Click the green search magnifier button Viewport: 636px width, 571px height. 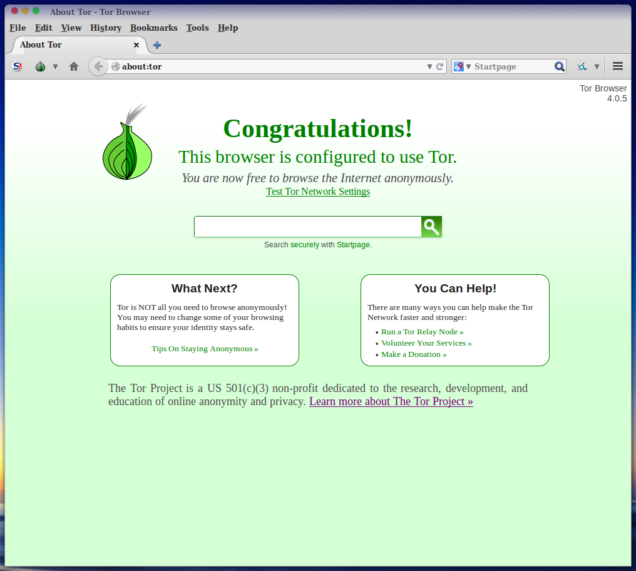[x=431, y=227]
